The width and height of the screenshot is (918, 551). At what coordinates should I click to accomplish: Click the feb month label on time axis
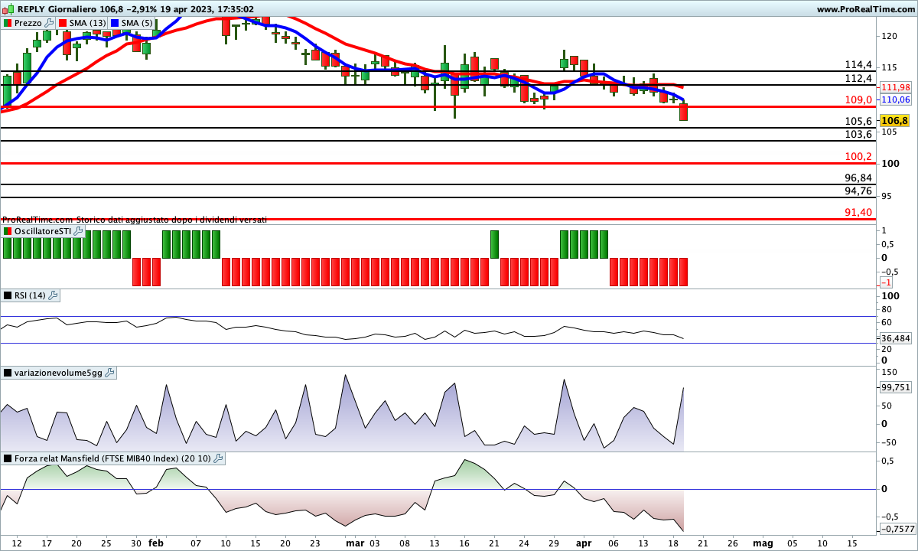(156, 543)
